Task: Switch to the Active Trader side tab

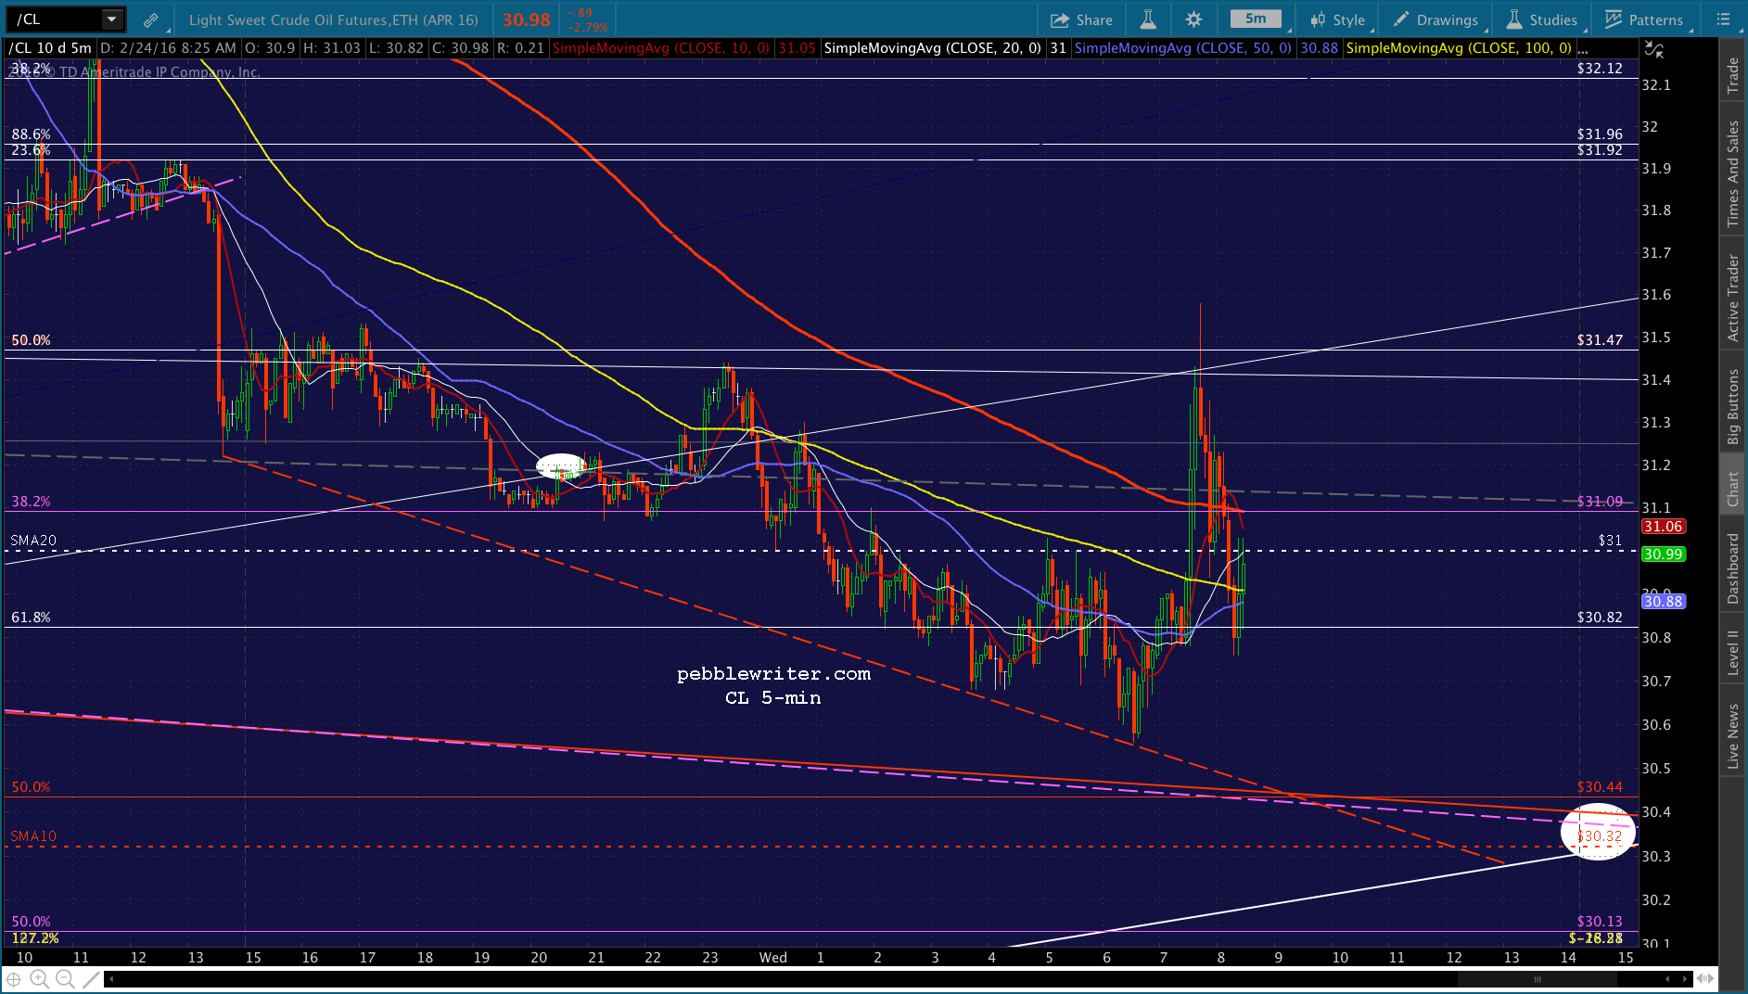Action: click(1732, 298)
